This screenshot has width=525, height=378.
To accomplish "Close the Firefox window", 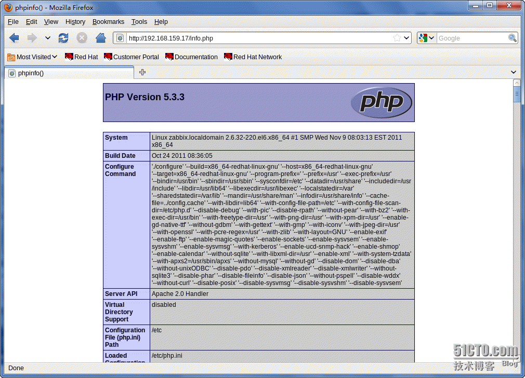I will (x=509, y=6).
